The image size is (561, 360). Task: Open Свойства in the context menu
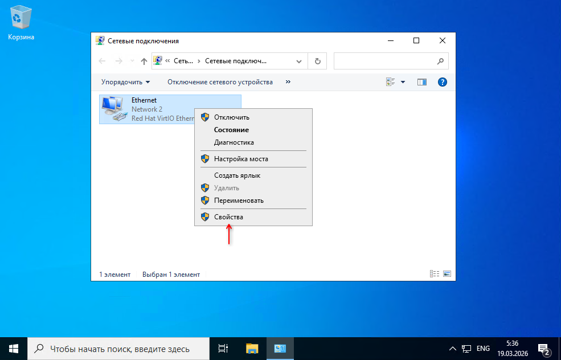[228, 217]
